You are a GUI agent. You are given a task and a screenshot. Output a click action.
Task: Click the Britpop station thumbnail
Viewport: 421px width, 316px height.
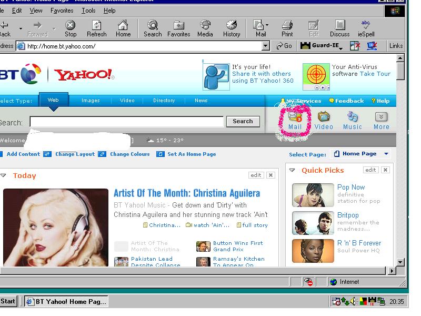[313, 223]
